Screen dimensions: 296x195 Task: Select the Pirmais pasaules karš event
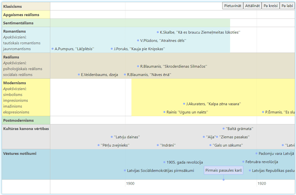pyautogui.click(x=224, y=170)
